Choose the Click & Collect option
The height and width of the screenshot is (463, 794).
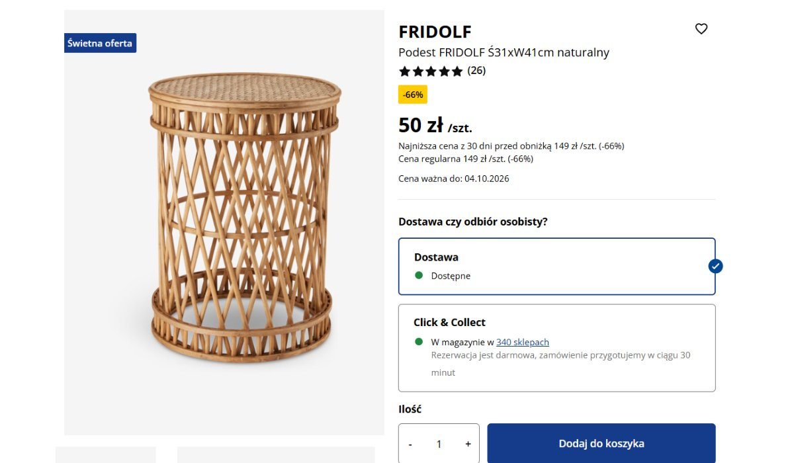(x=556, y=348)
